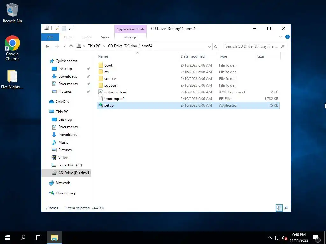The height and width of the screenshot is (244, 326).
Task: Open Network in navigation pane
Action: click(63, 183)
